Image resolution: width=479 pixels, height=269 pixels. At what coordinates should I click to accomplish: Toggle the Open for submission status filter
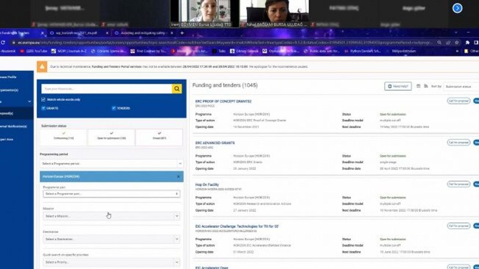point(112,137)
